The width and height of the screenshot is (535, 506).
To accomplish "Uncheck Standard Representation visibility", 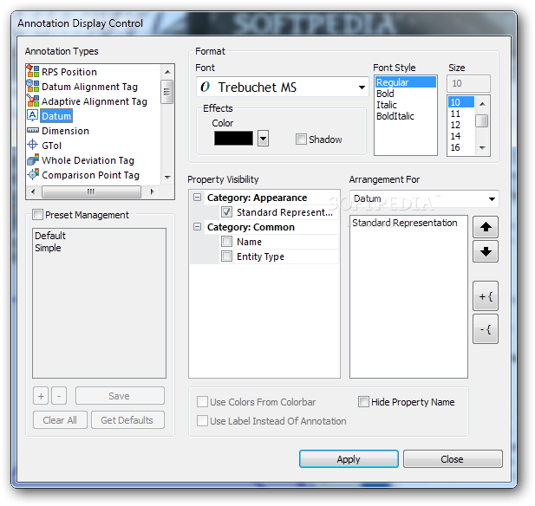I will click(227, 212).
